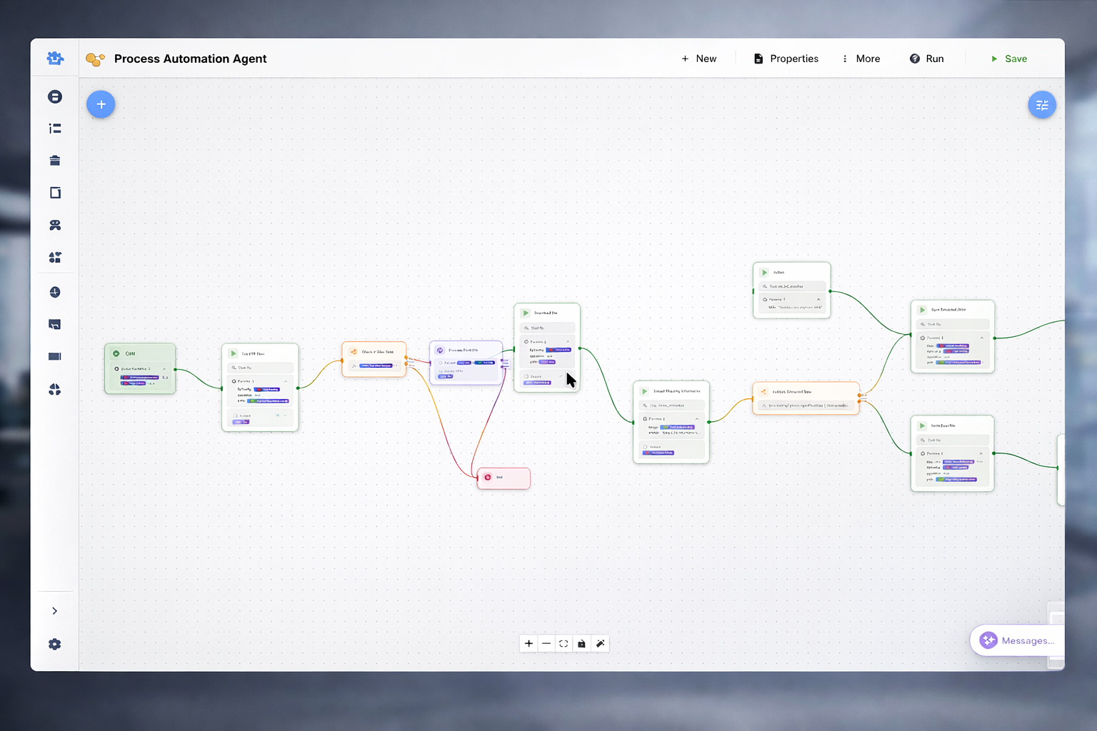The height and width of the screenshot is (731, 1097).
Task: Expand the left sidebar with the chevron arrow
Action: click(x=55, y=611)
